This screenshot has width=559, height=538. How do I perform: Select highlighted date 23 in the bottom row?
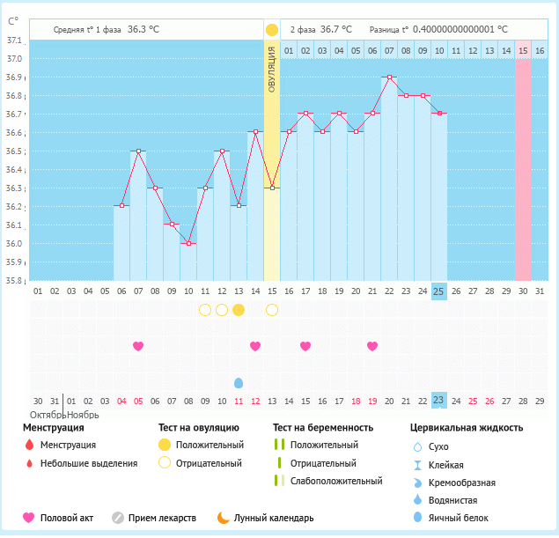[x=439, y=401]
